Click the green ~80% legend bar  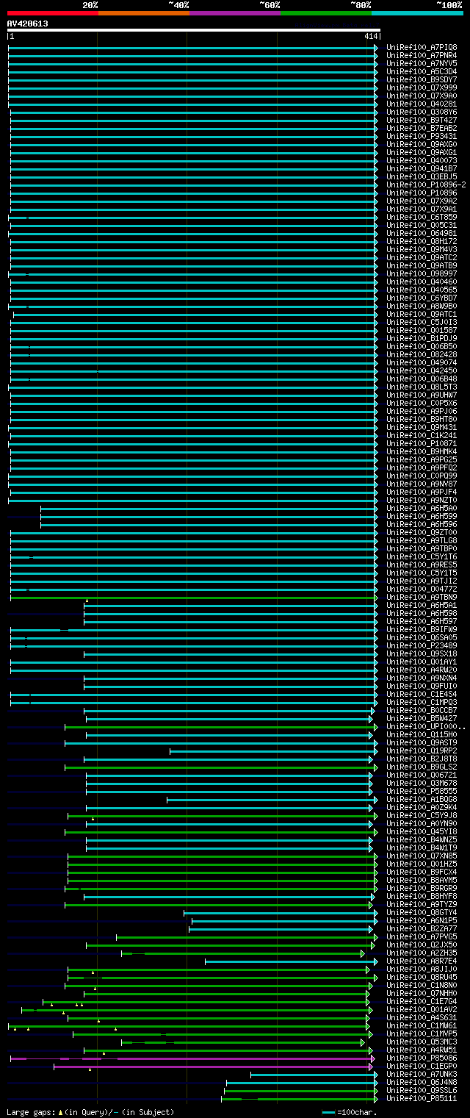coord(326,12)
